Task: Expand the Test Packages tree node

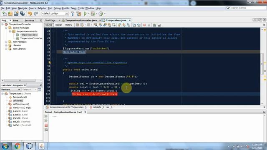Action: pos(6,42)
